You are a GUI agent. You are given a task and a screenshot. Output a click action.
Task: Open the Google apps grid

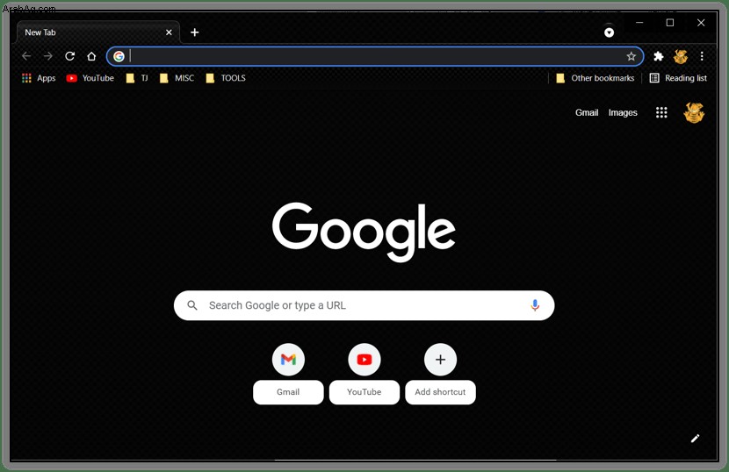point(661,112)
